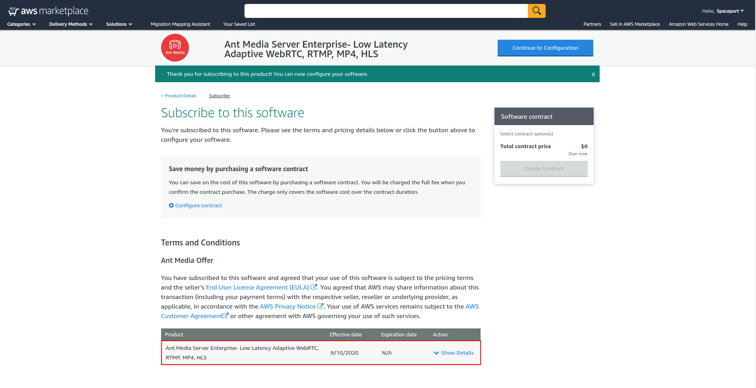Open the Configure contract link
Image resolution: width=756 pixels, height=388 pixels.
pos(198,205)
